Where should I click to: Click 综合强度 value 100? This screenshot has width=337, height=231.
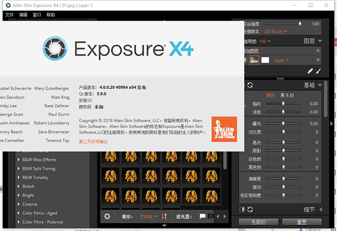pyautogui.click(x=315, y=24)
